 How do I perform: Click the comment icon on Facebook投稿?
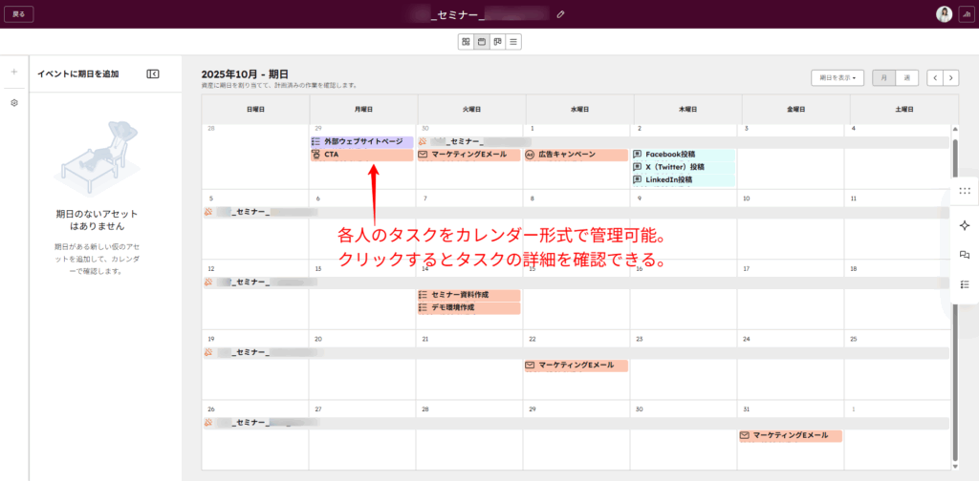(x=638, y=154)
